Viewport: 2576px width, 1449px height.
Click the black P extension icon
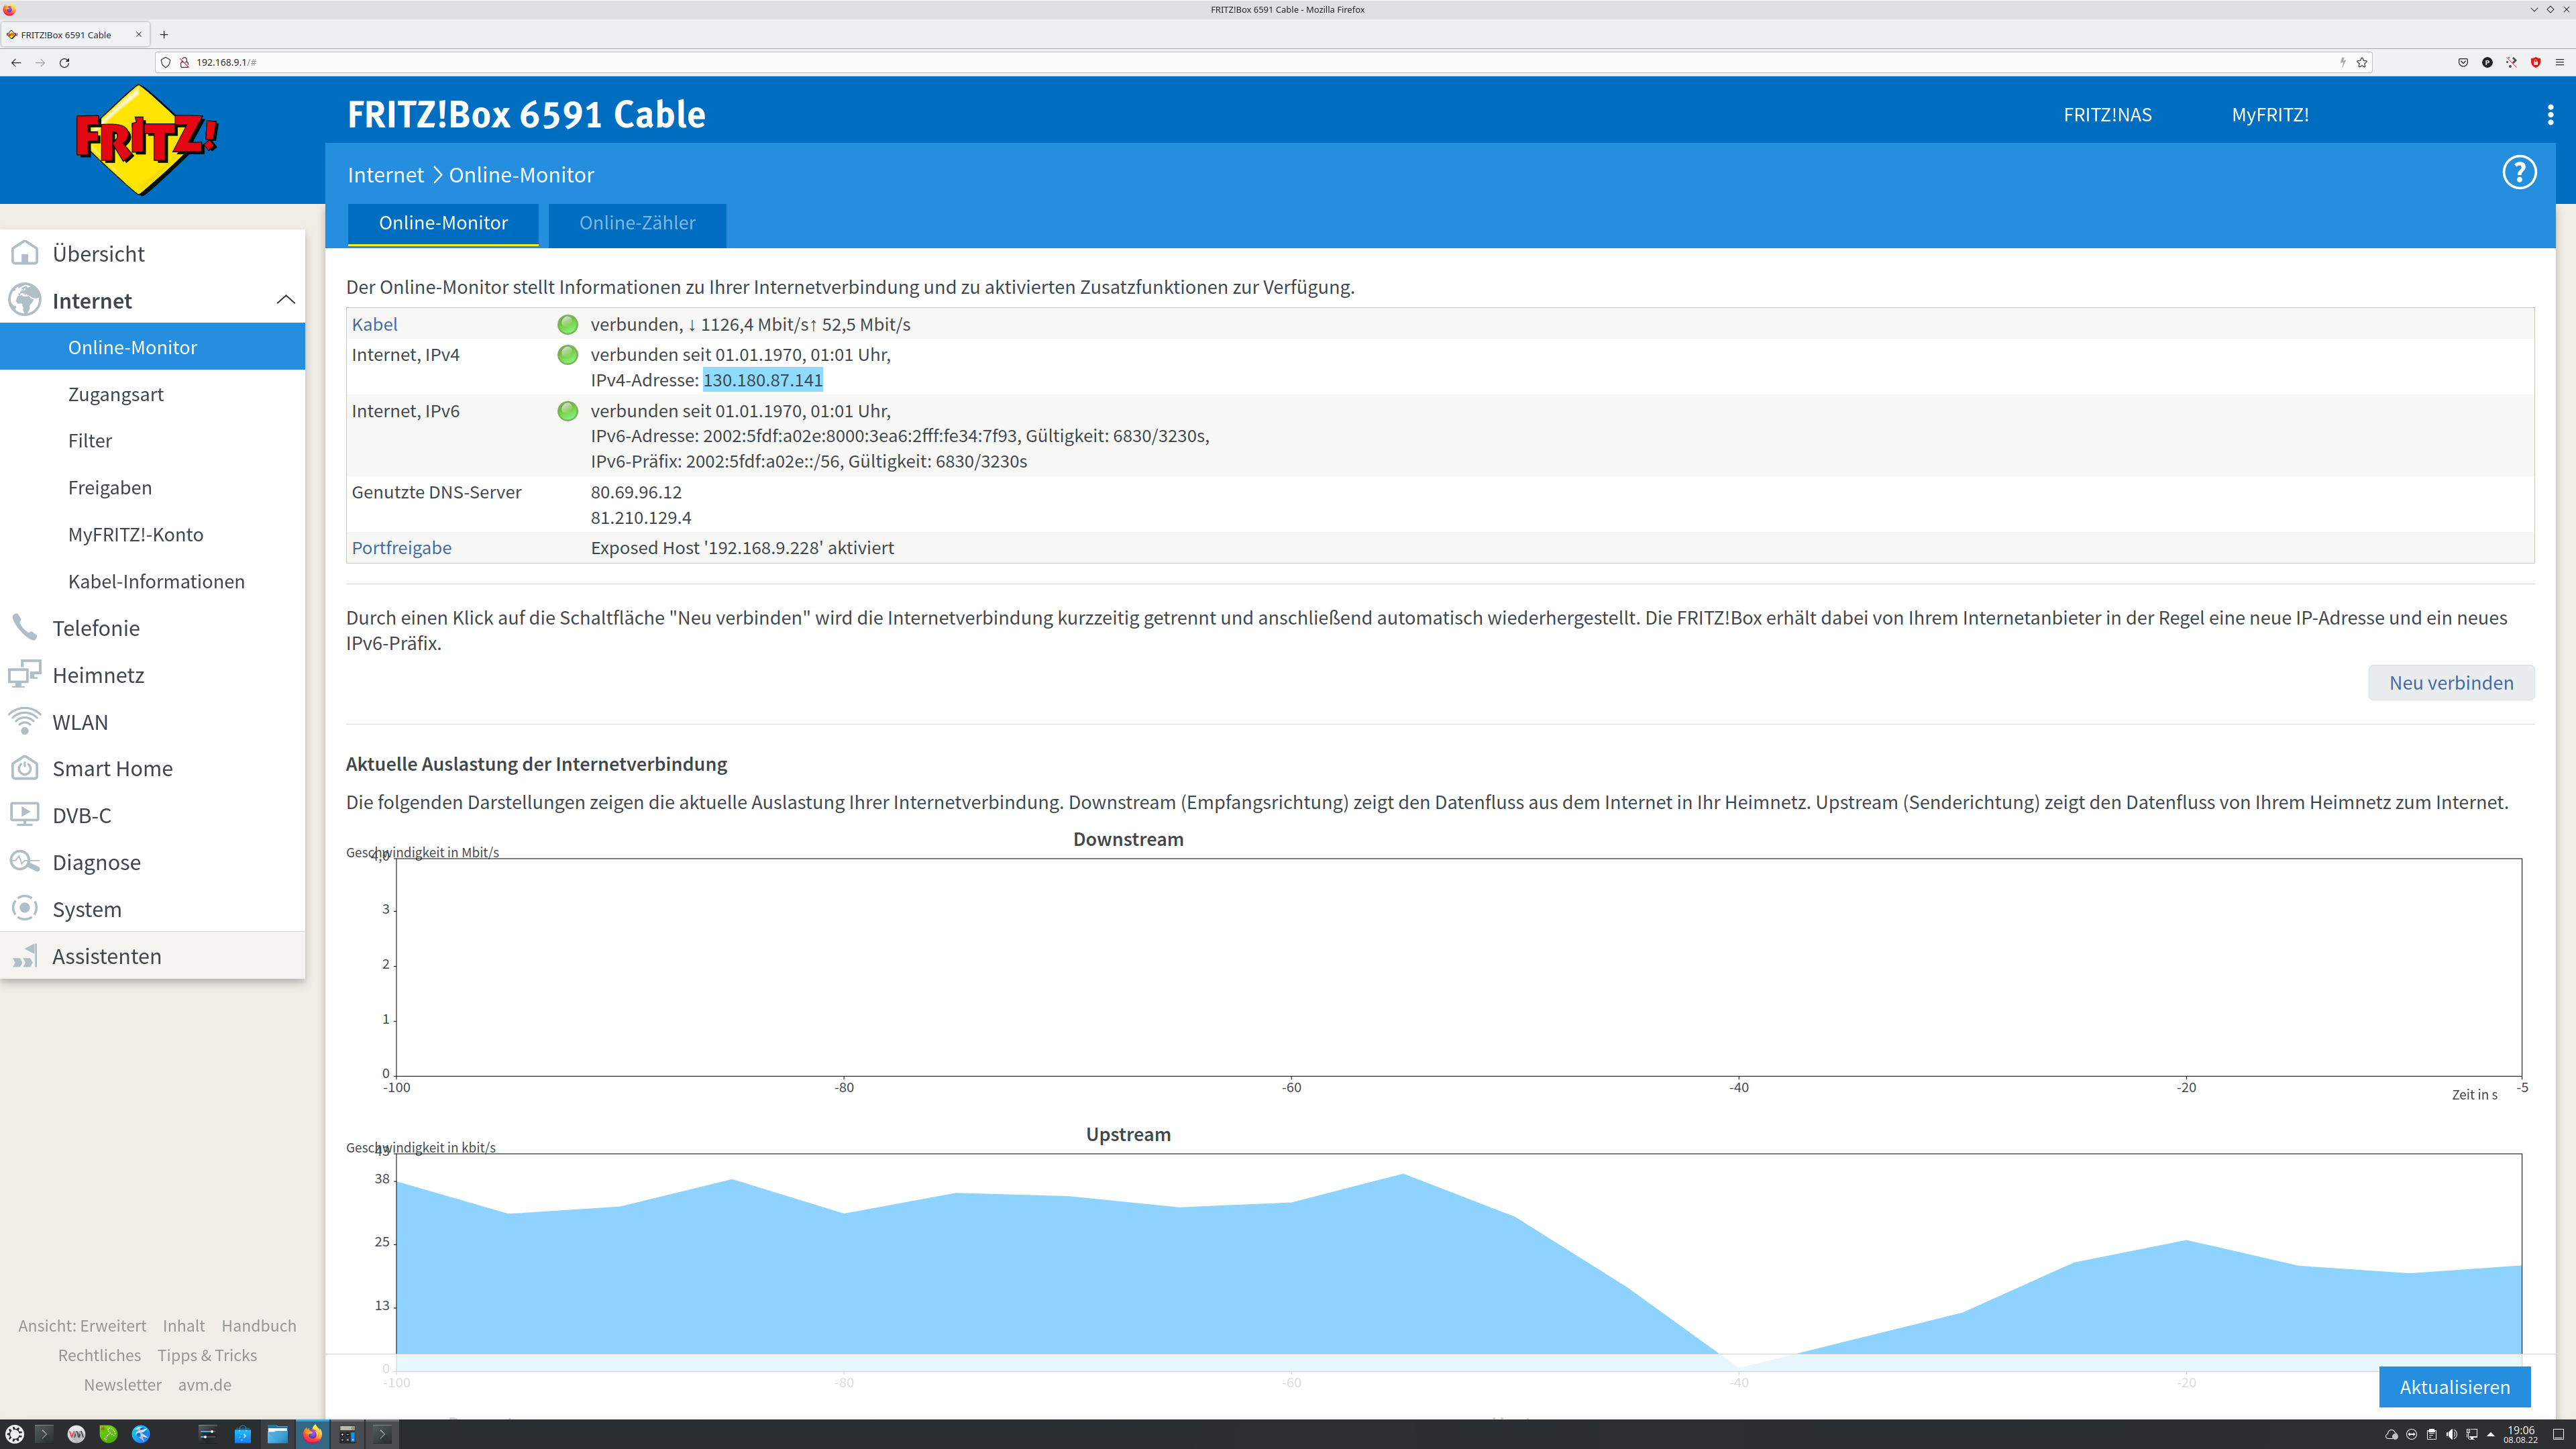click(2487, 62)
